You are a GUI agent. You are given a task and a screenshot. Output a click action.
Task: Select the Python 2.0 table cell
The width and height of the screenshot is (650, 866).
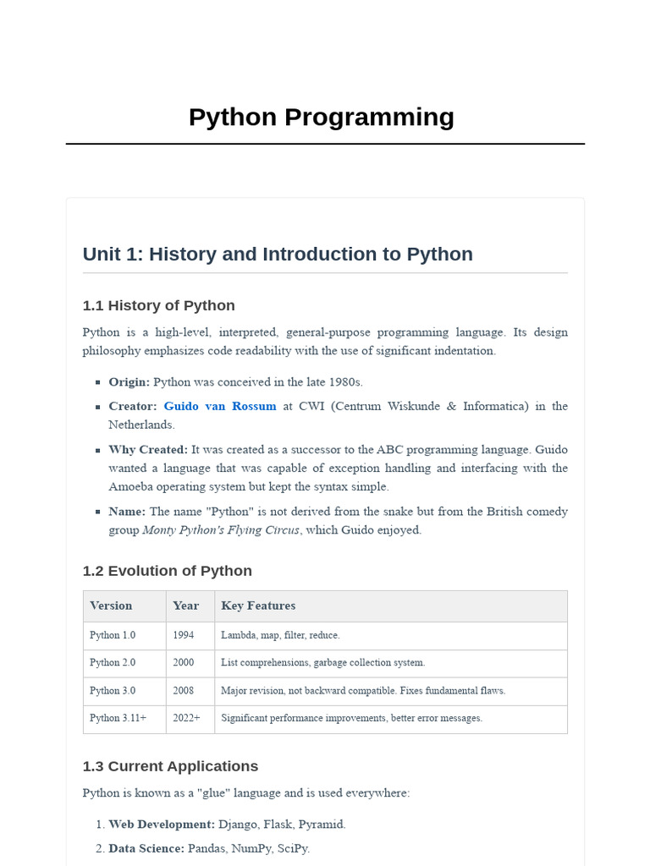[113, 663]
